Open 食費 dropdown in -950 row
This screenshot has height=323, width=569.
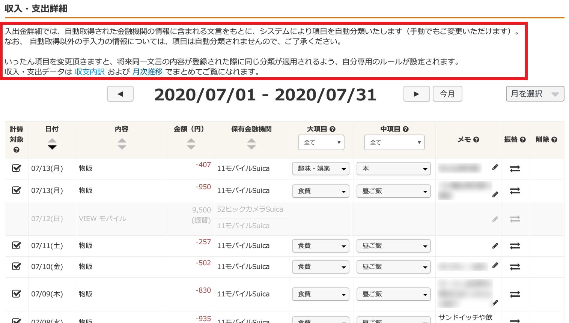(x=321, y=191)
